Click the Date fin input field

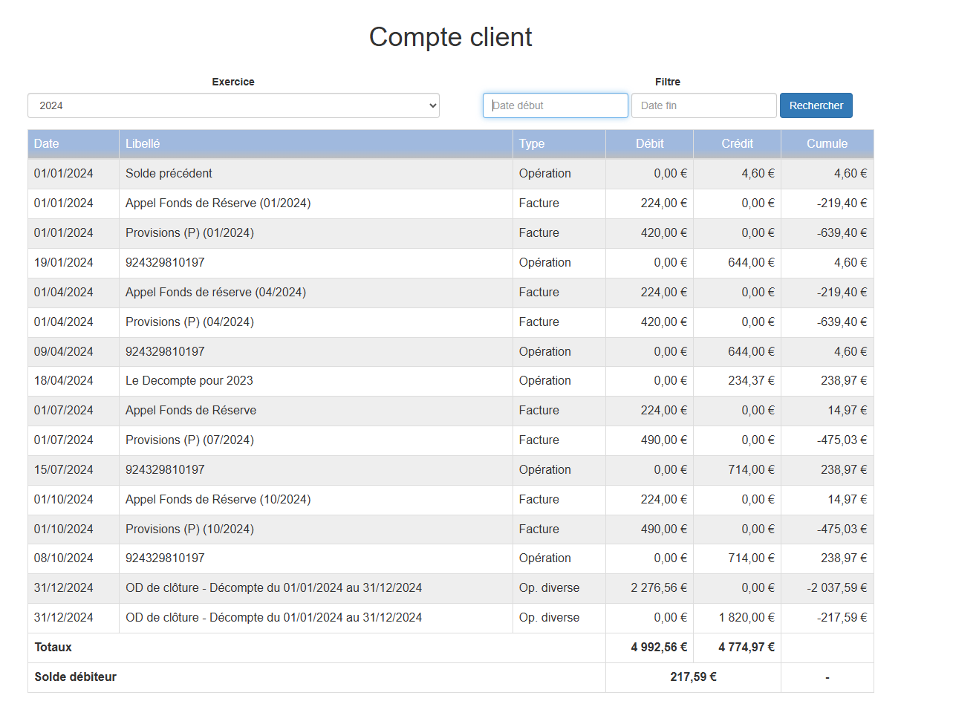703,105
